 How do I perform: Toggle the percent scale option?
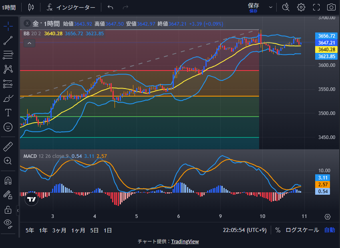click(278, 230)
